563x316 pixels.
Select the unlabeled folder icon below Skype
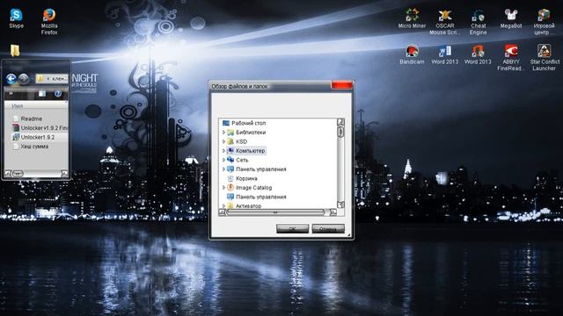[x=15, y=51]
